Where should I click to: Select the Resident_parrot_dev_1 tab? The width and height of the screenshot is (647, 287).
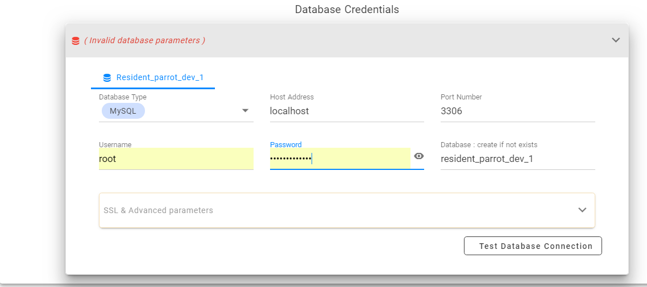[x=153, y=77]
